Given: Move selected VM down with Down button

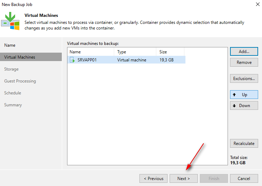Looking at the screenshot, I should coord(244,106).
